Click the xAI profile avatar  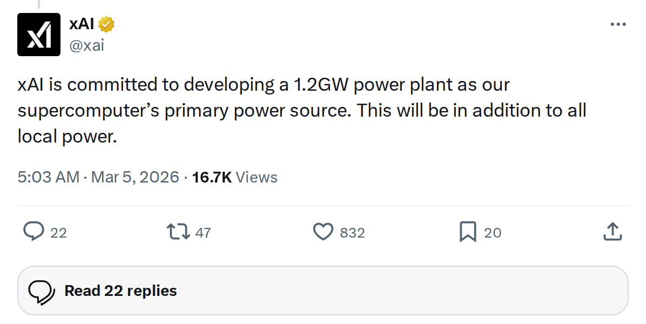click(x=38, y=33)
